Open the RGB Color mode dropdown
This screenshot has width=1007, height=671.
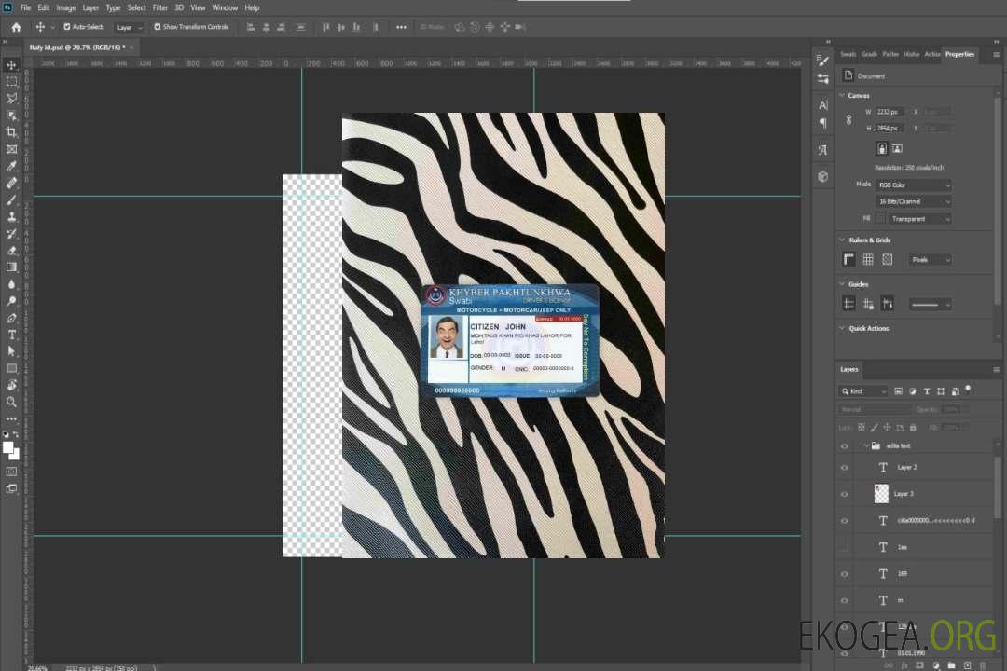(x=914, y=185)
